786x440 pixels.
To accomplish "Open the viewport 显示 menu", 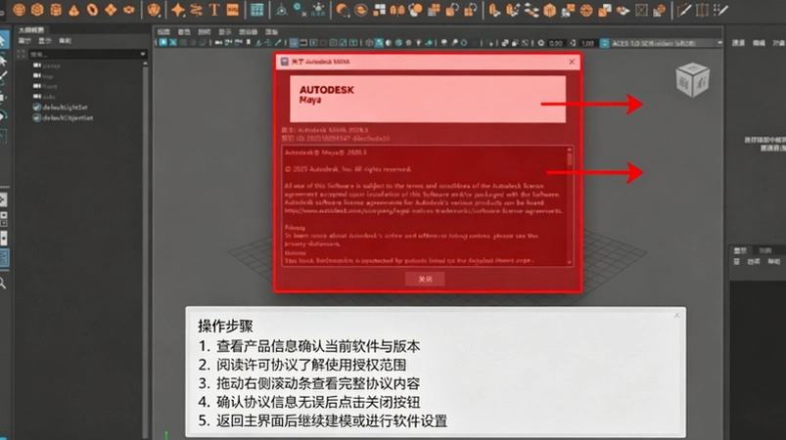I will pyautogui.click(x=224, y=32).
